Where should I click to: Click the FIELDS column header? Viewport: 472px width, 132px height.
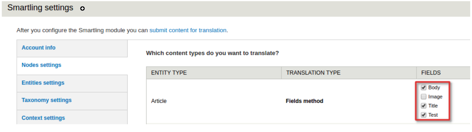[431, 73]
